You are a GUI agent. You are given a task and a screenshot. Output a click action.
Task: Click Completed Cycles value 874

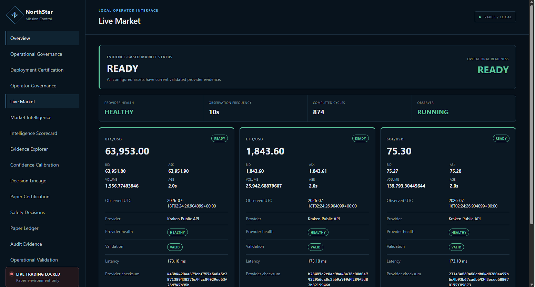pos(319,112)
